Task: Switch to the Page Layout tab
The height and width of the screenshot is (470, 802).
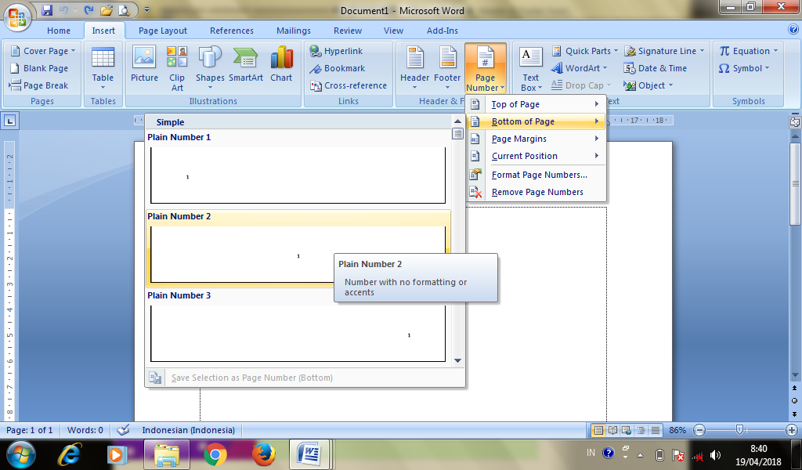Action: [163, 31]
